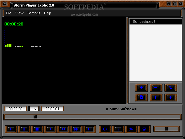Screen dimensions: 185x139
Task: Open the Settings menu
Action: point(34,13)
